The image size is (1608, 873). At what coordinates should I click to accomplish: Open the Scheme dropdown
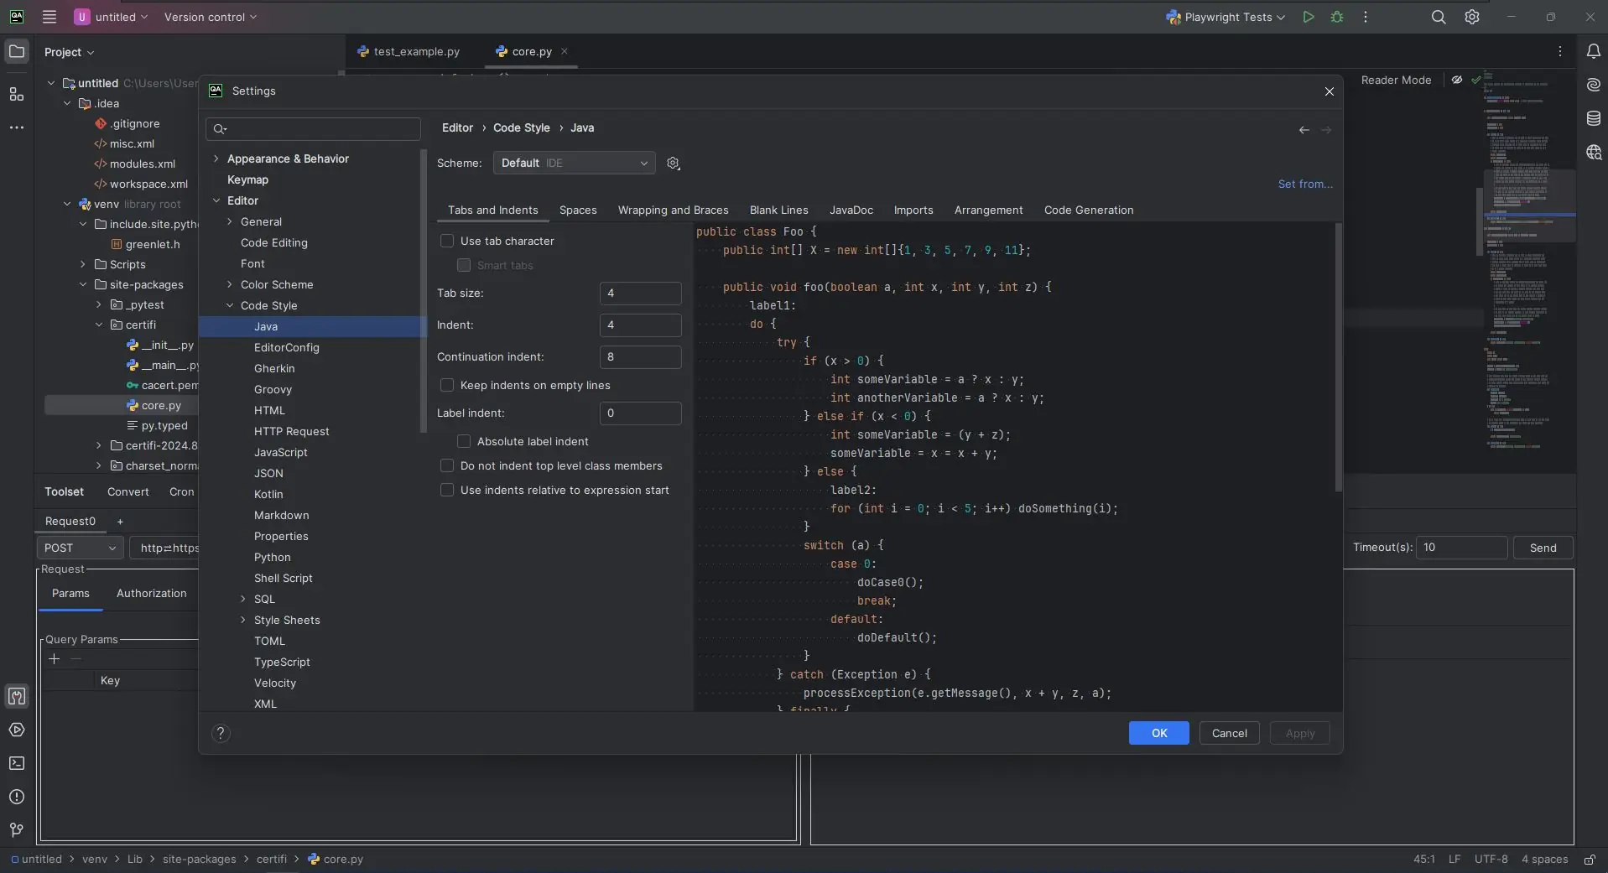(574, 164)
